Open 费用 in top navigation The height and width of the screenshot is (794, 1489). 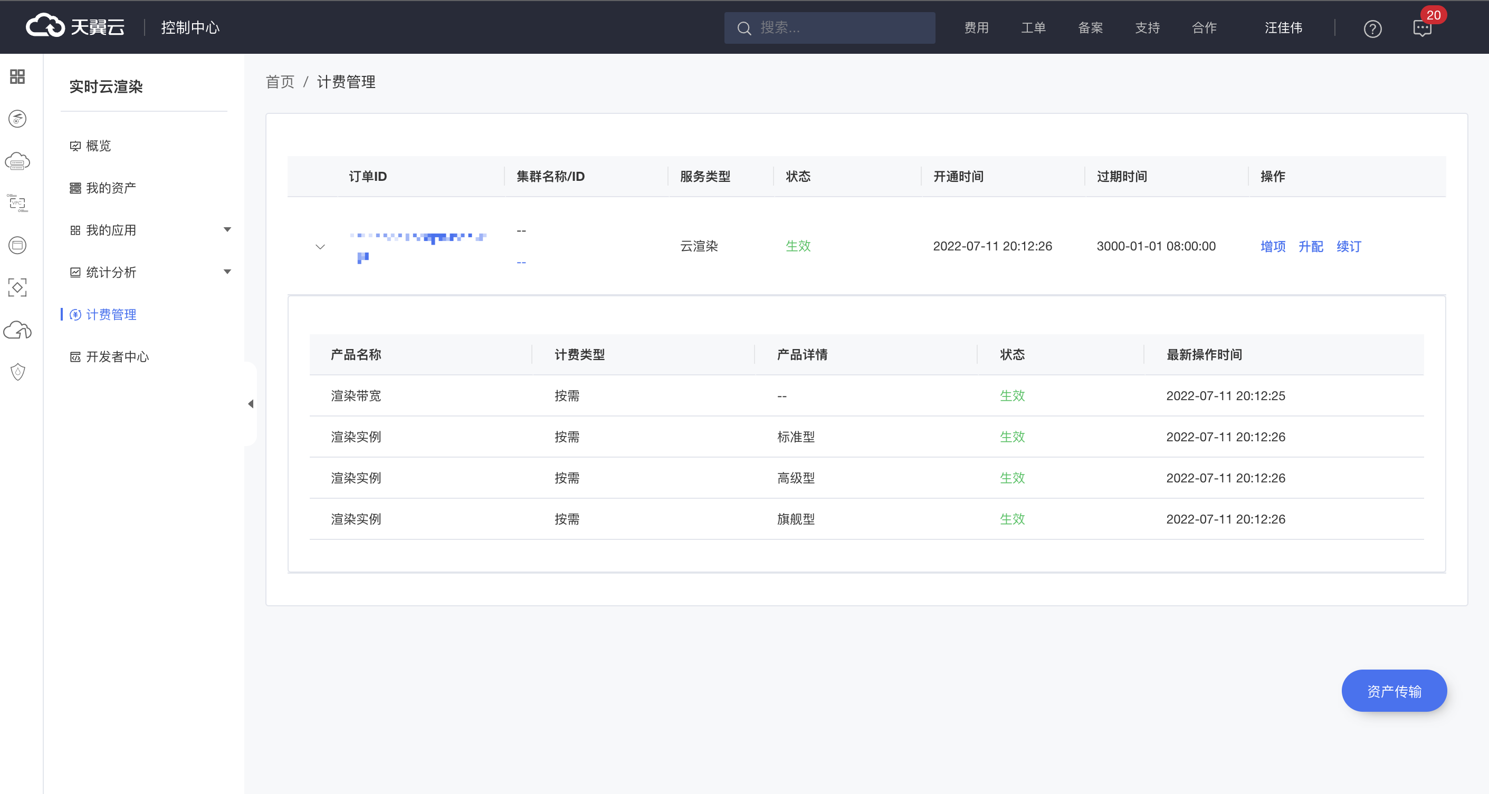(x=976, y=28)
